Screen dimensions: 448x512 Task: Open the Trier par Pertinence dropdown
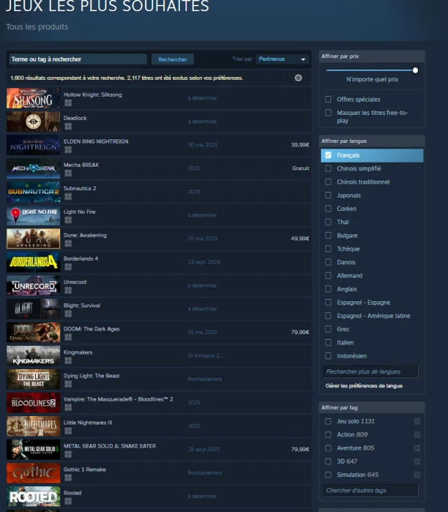point(282,59)
